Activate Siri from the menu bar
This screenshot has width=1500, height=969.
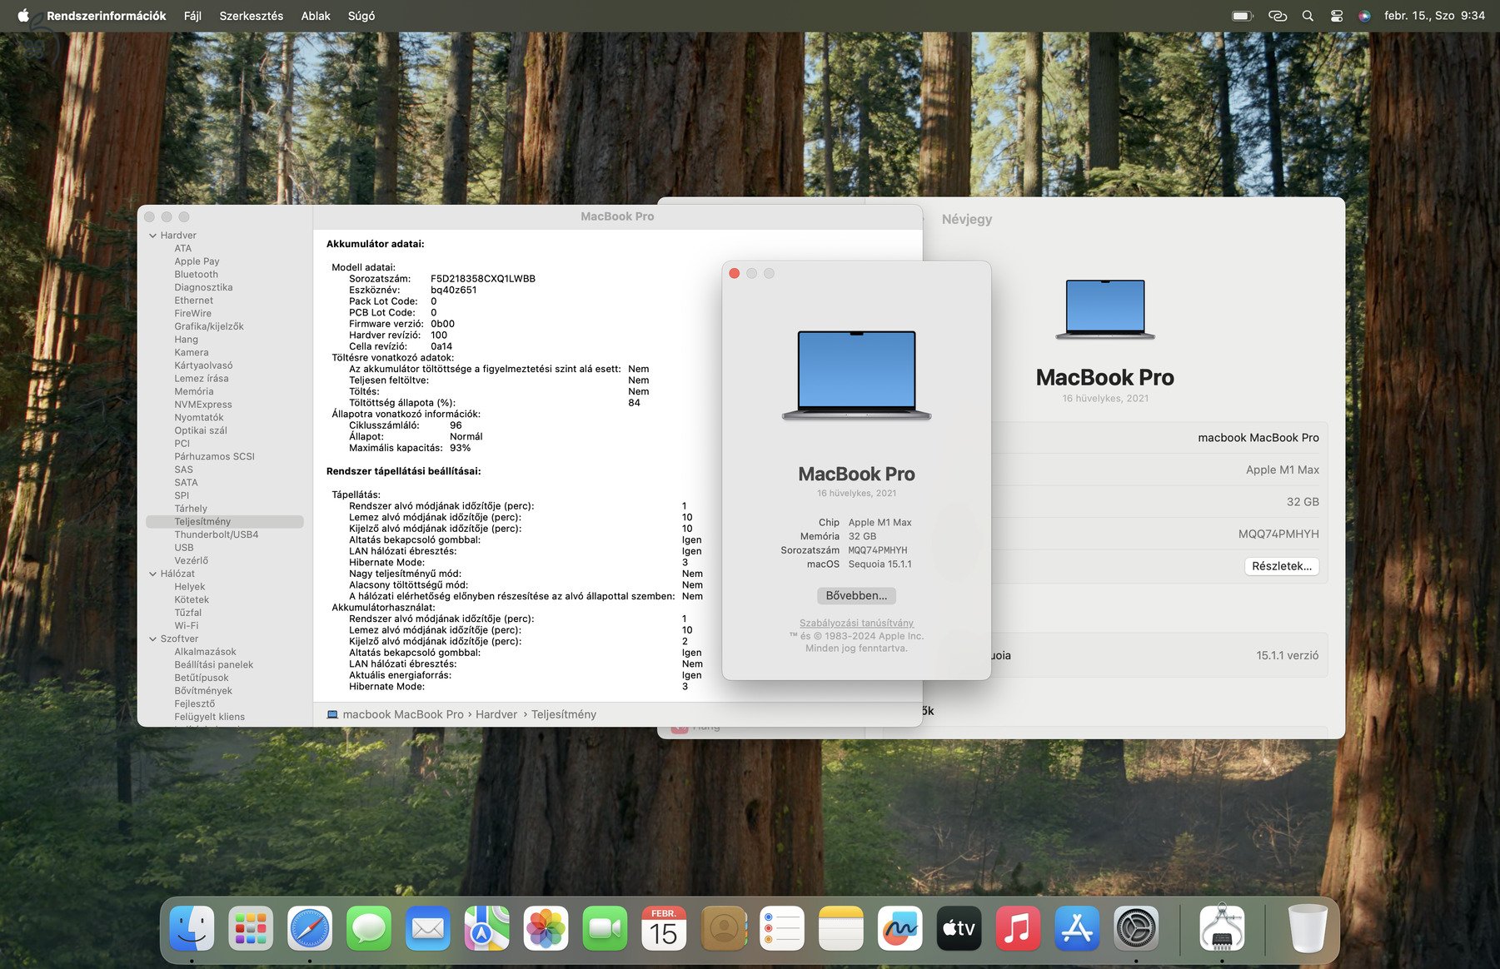point(1364,16)
